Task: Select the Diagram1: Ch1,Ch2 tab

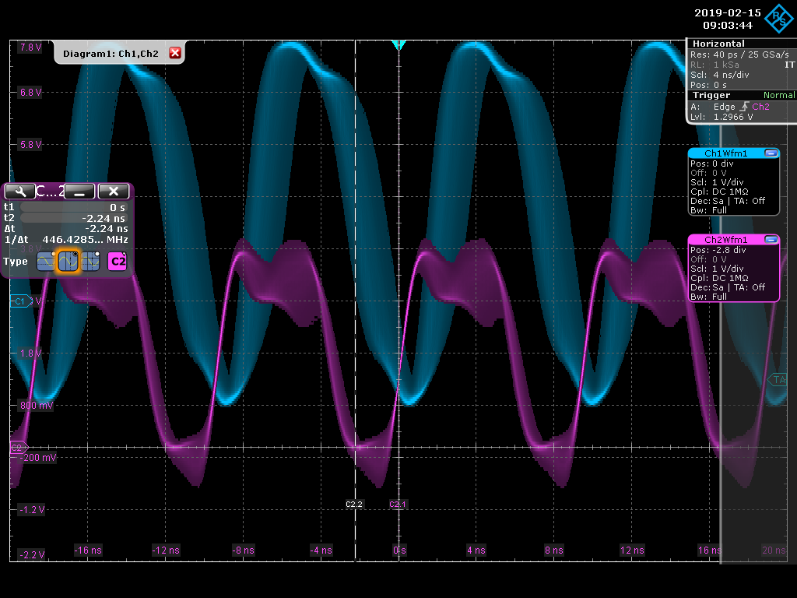Action: (x=111, y=53)
